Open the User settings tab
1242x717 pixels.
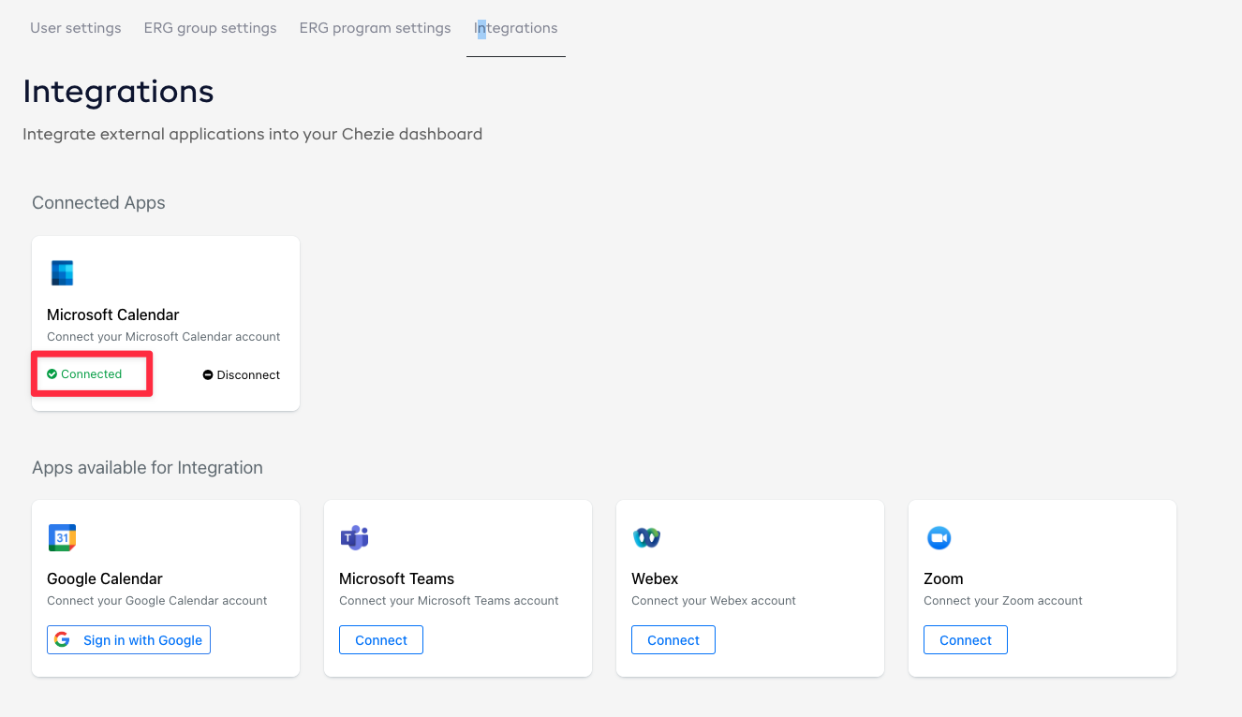pyautogui.click(x=76, y=28)
